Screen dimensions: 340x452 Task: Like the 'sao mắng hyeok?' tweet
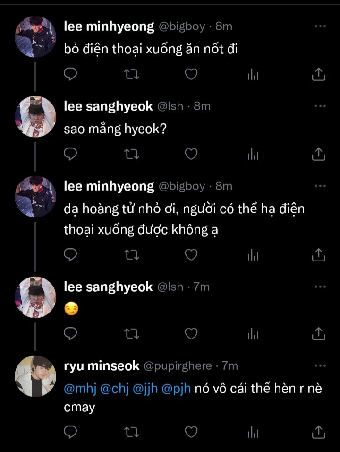click(x=191, y=154)
